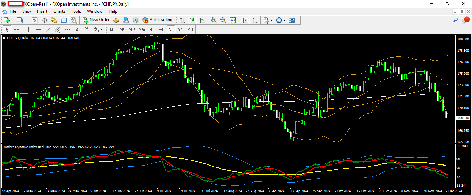Expand the CHFJPY,Daily chart title triangle
Viewport: 472px width, 195px height.
point(4,38)
